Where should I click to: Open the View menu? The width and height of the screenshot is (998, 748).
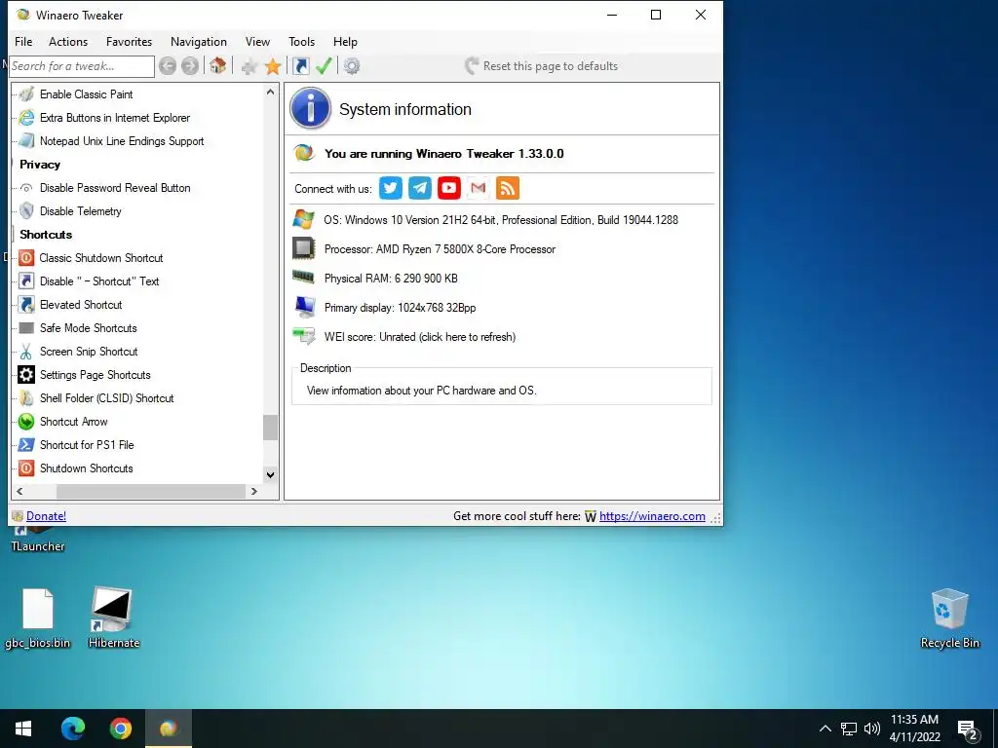[257, 41]
